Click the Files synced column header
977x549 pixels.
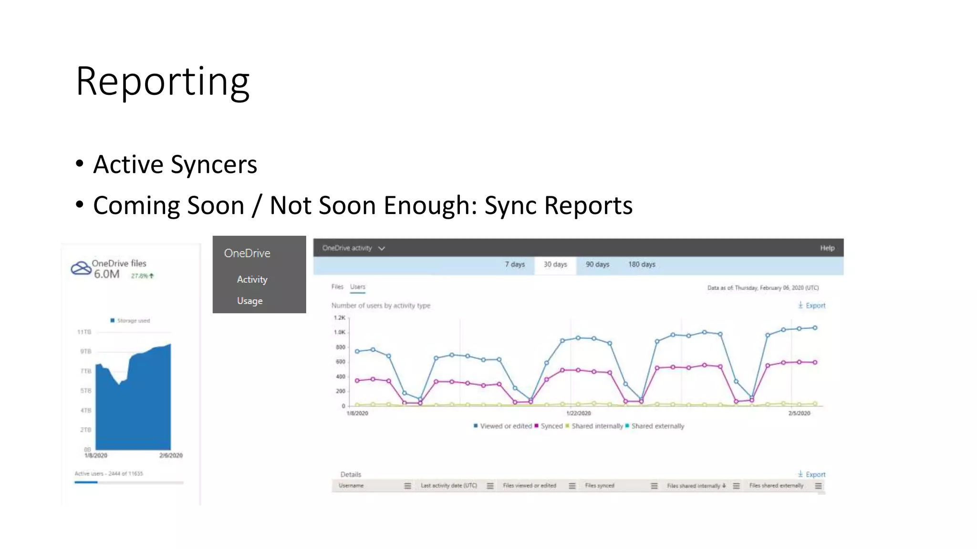(x=600, y=486)
